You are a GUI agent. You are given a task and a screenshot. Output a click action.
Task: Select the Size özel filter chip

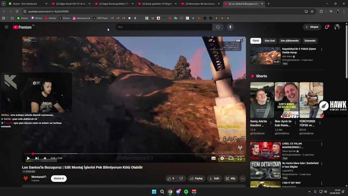pyautogui.click(x=270, y=41)
